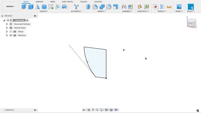Screen dimensions: 201x113
Task: Collapse the root component tree node
Action: 4,20
